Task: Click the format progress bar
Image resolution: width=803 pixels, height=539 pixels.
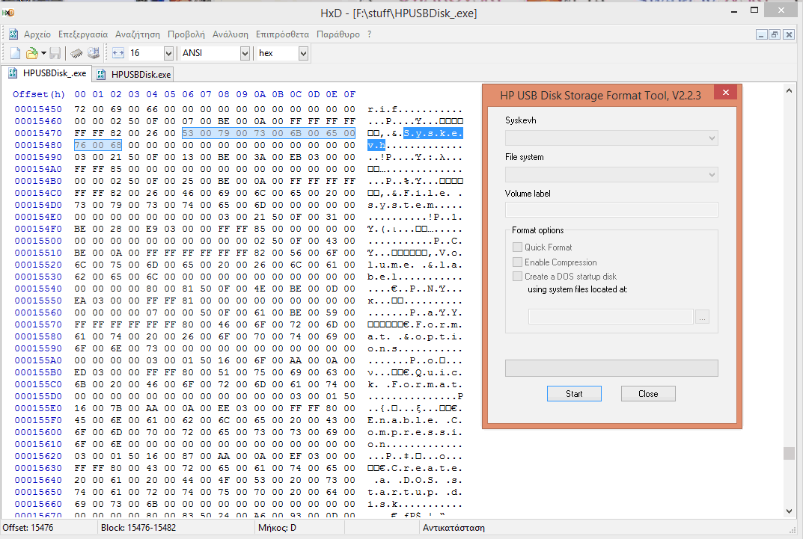Action: (x=611, y=369)
